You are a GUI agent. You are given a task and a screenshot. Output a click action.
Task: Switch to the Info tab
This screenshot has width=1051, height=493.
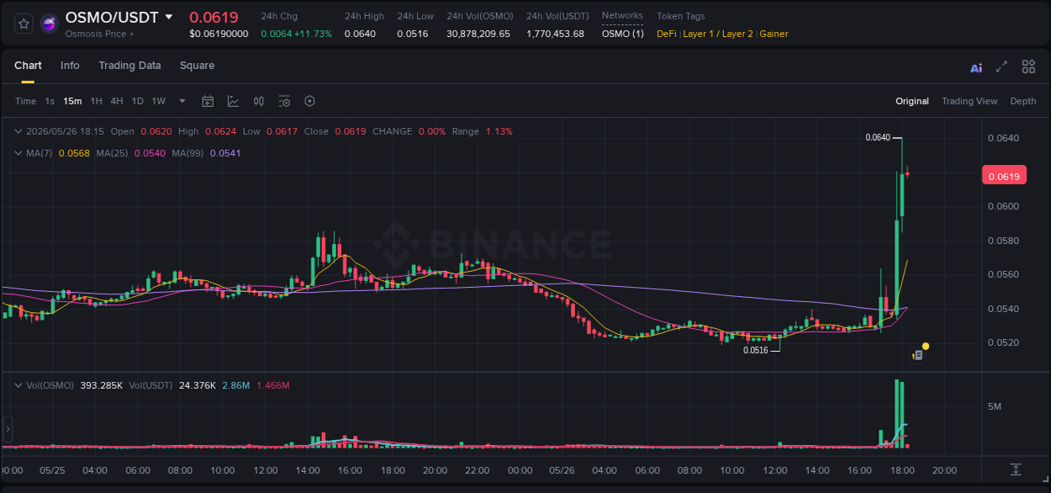[70, 66]
